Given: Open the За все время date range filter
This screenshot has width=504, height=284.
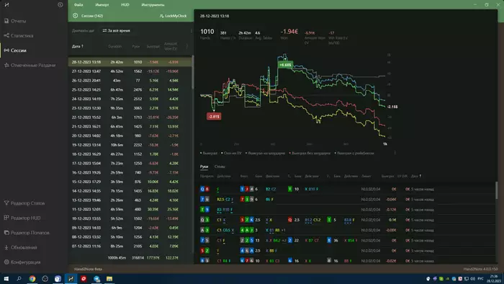Looking at the screenshot, I should click(x=117, y=31).
